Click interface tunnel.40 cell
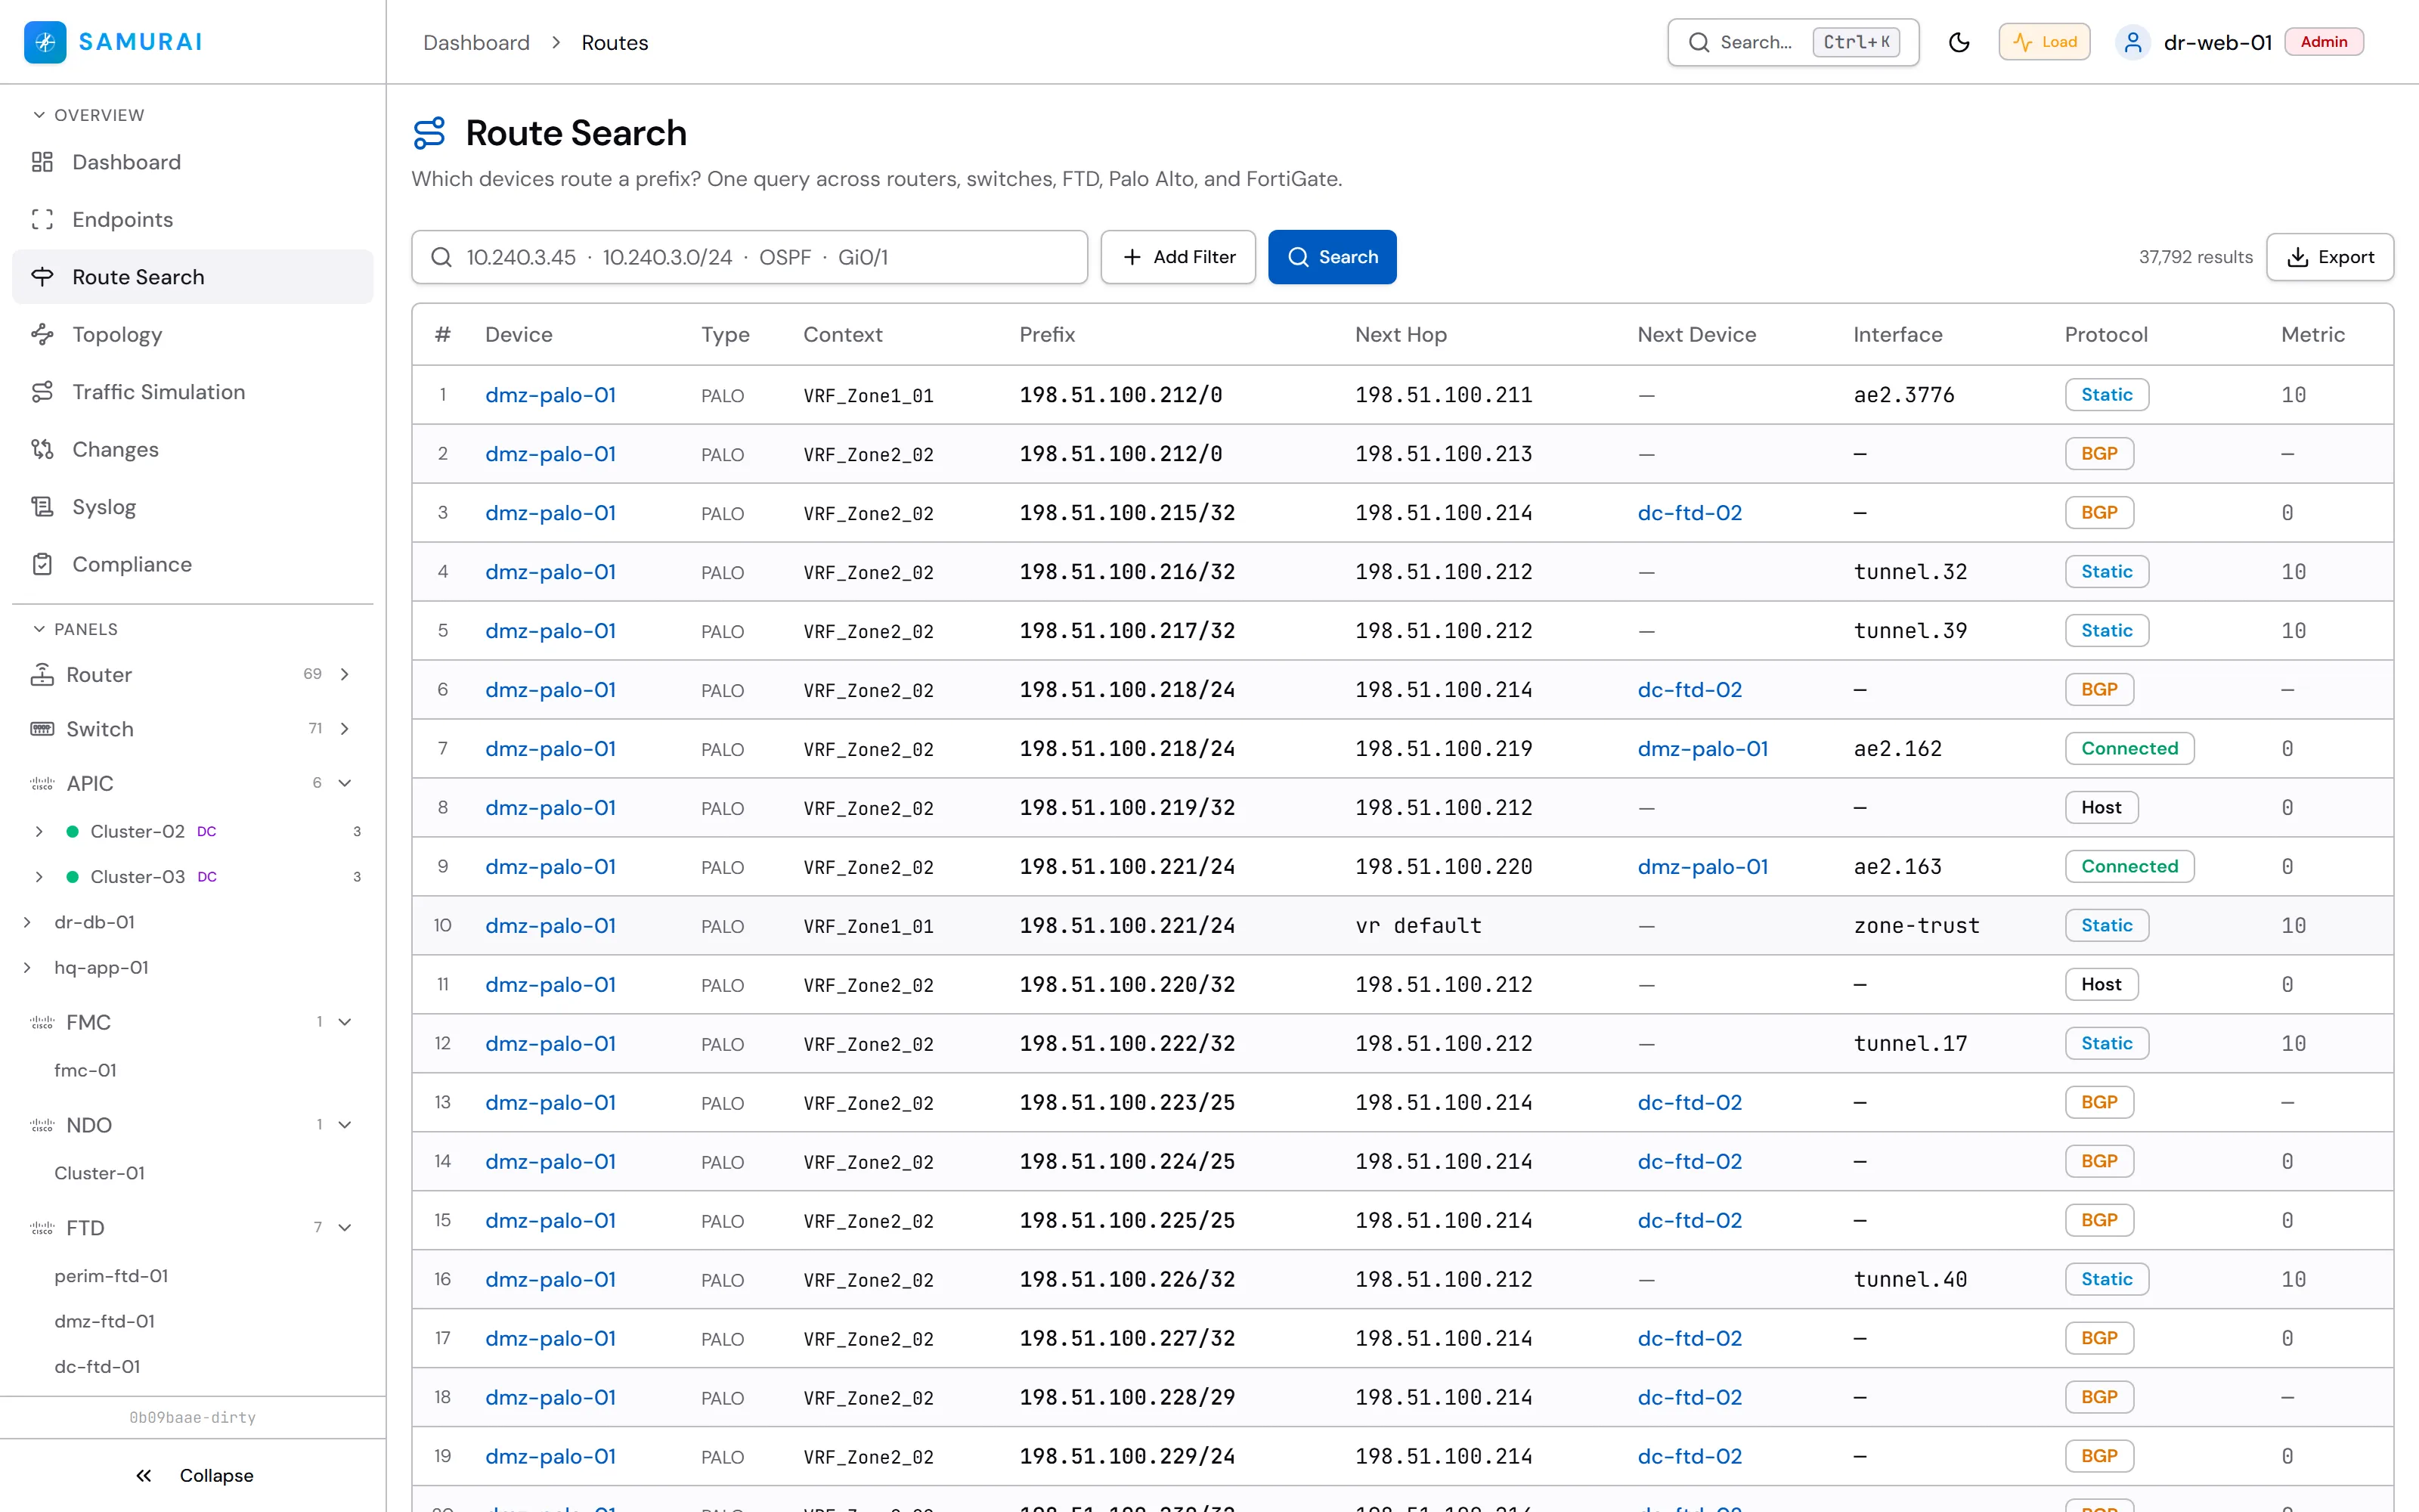This screenshot has width=2419, height=1512. [1909, 1280]
